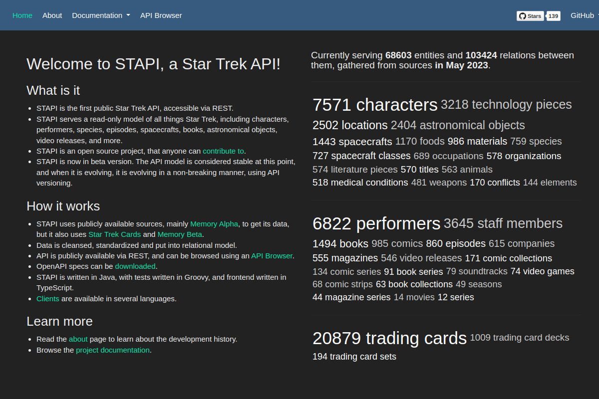Click '563 animals' entry

pyautogui.click(x=467, y=170)
